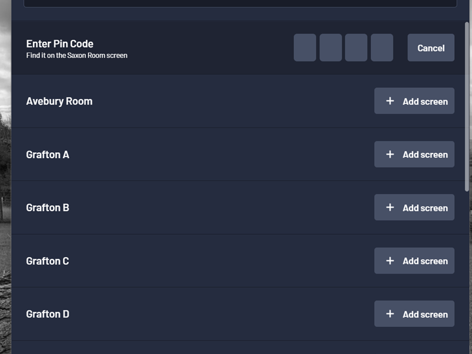Cancel the pin code entry
The height and width of the screenshot is (354, 472).
click(431, 48)
